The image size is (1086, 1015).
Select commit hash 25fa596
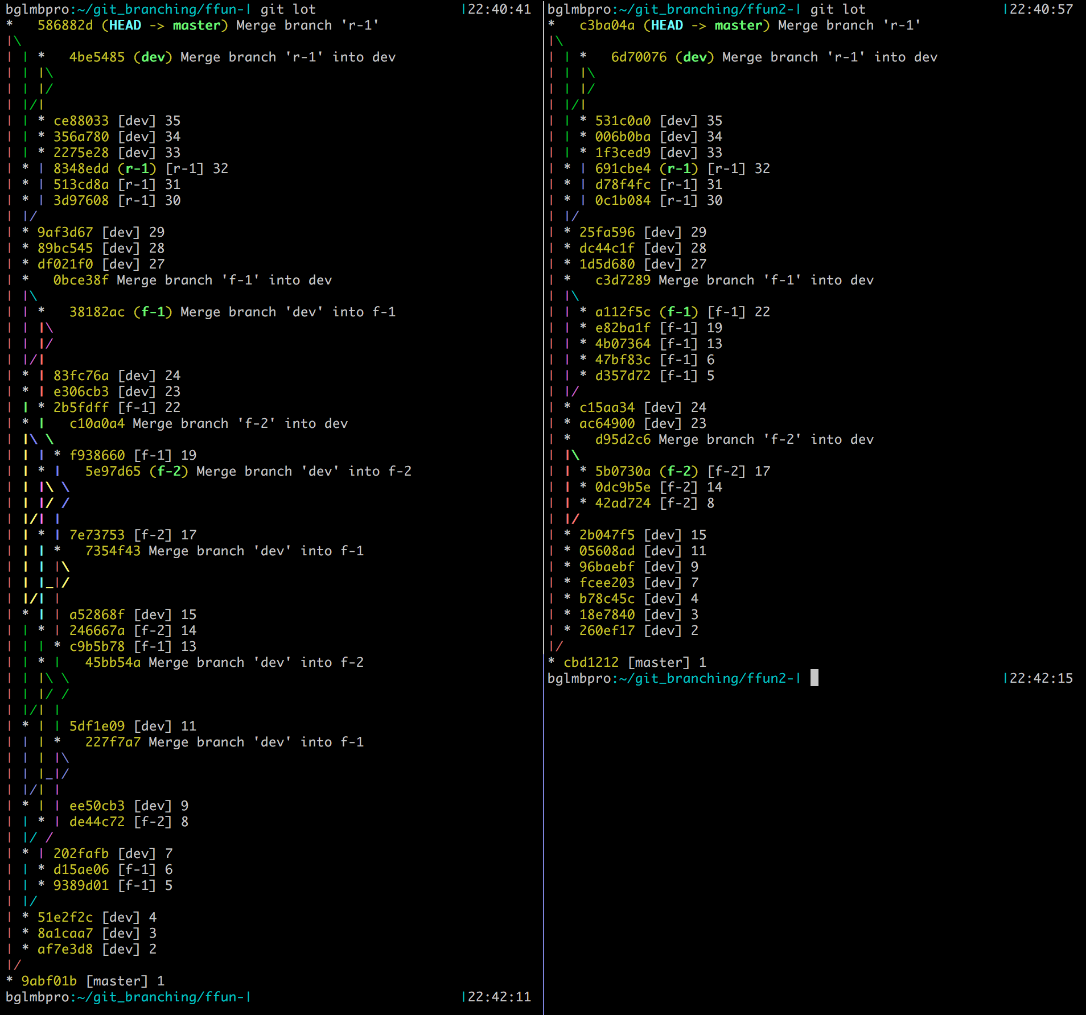pyautogui.click(x=607, y=233)
